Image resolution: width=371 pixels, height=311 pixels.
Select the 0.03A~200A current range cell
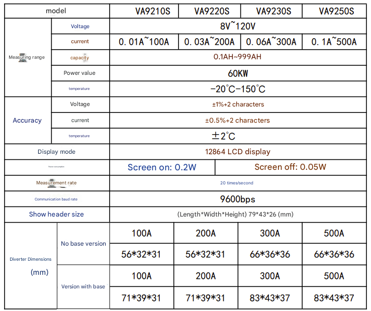click(209, 42)
